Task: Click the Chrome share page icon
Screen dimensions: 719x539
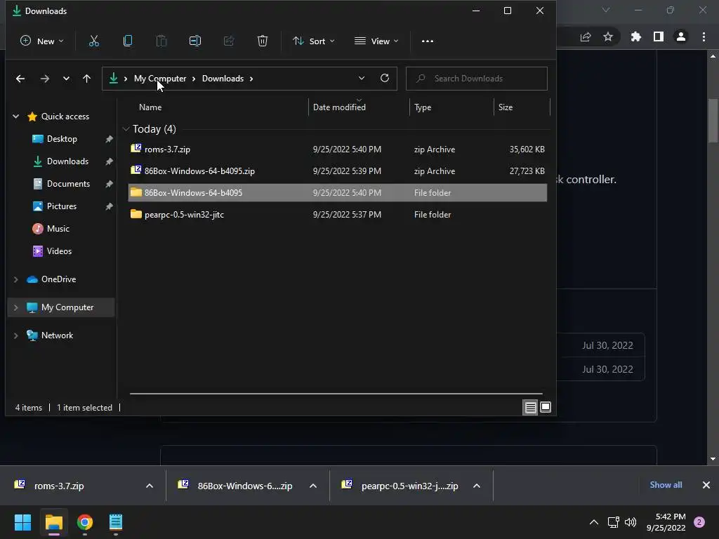Action: pos(586,36)
